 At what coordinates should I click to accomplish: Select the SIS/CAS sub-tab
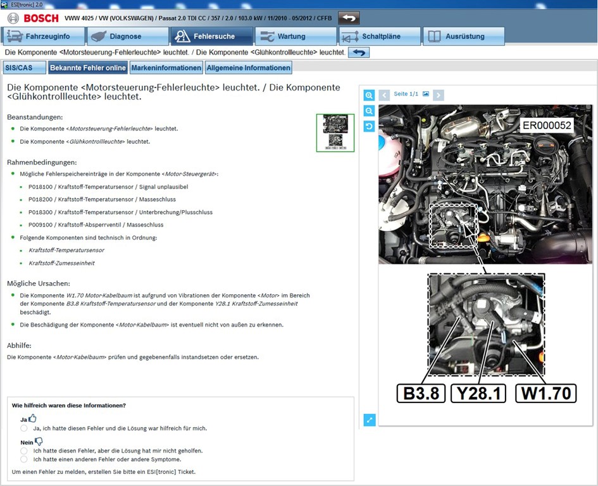coord(25,68)
